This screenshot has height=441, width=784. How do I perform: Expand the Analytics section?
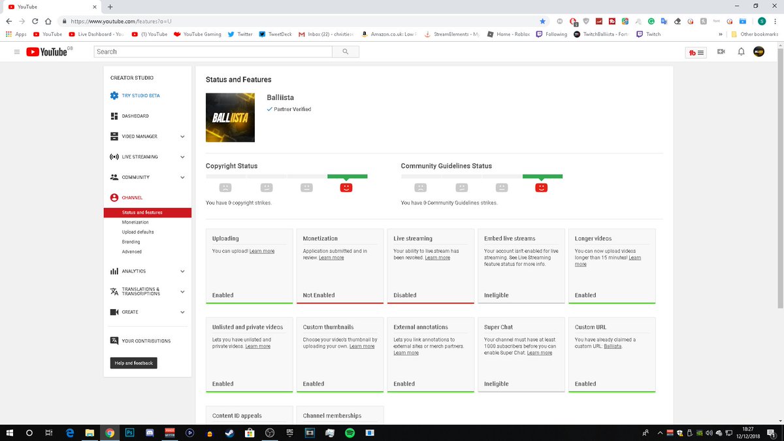tap(182, 271)
